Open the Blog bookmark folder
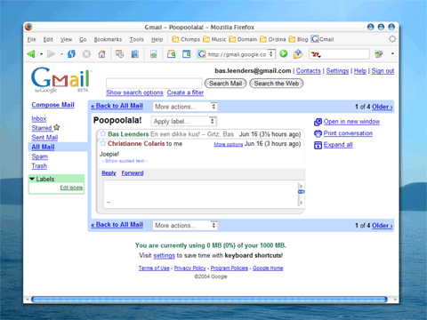427x320 pixels. click(x=298, y=39)
